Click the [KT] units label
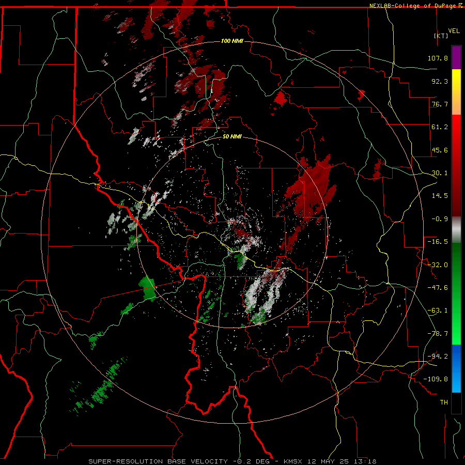This screenshot has width=465, height=465. pyautogui.click(x=441, y=36)
